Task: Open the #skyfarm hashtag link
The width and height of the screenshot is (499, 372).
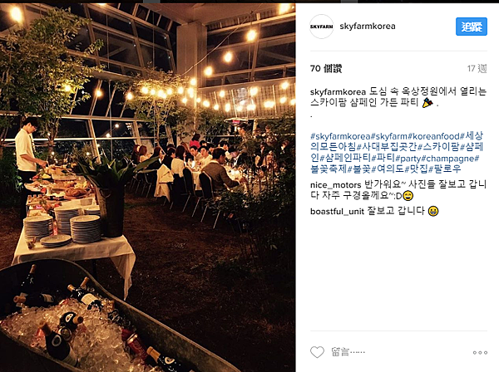Action: (x=389, y=137)
